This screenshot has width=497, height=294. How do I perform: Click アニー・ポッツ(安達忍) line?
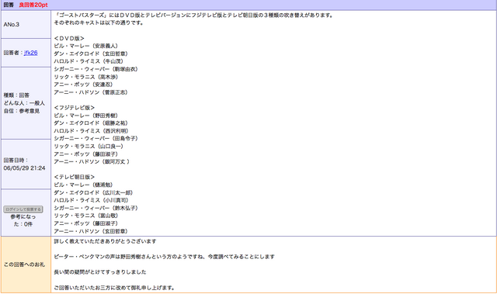83,85
